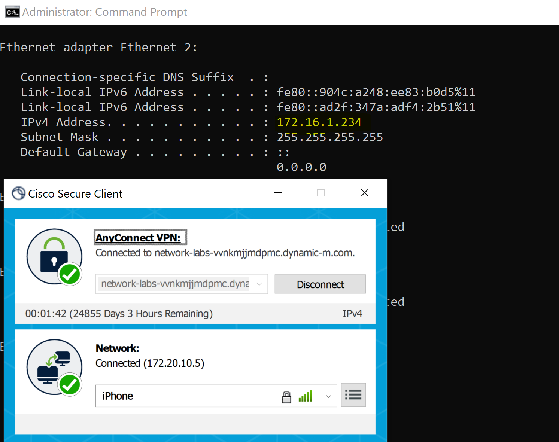Click the Command Prompt title bar icon

pos(12,12)
